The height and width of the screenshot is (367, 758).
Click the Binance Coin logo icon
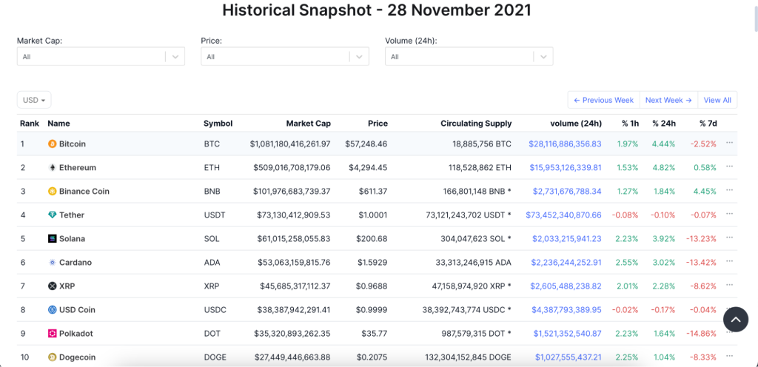click(x=52, y=192)
